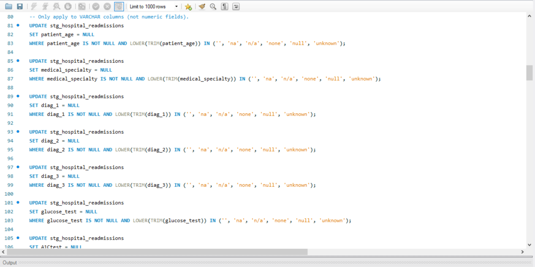Viewport: 535px width, 267px height.
Task: Click 'SET diag_2 = NULL' on line 94
Action: (54, 141)
